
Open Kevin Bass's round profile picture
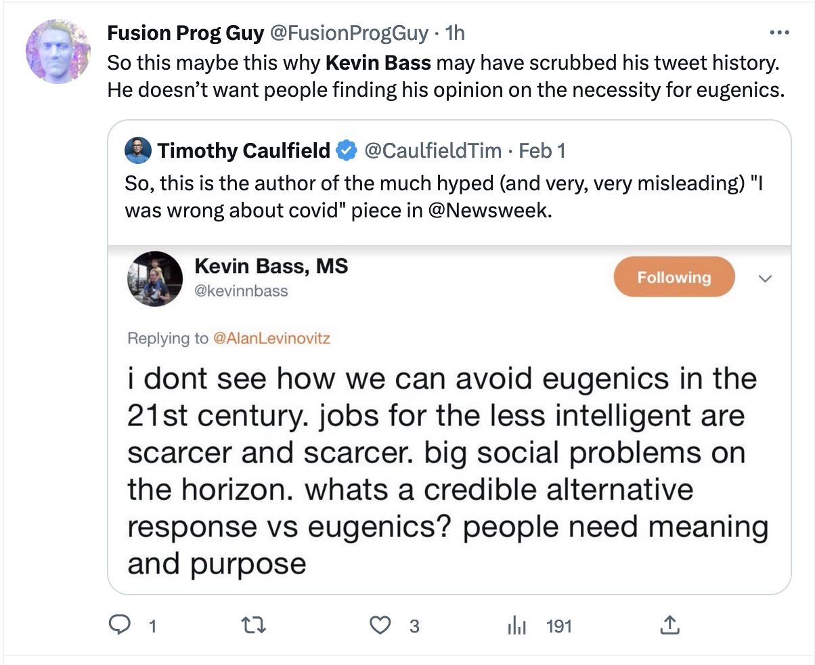[155, 278]
